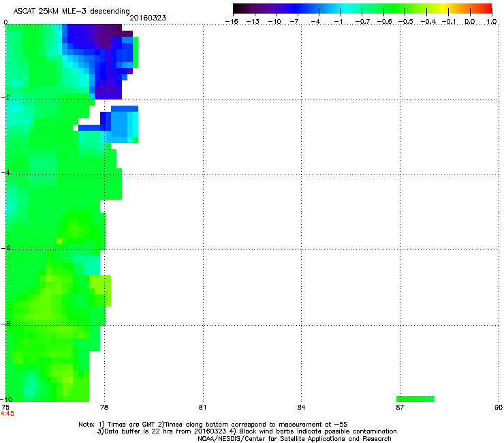This screenshot has width=504, height=443.
Task: Click the 20160323 date beside the plot title
Action: pyautogui.click(x=148, y=18)
